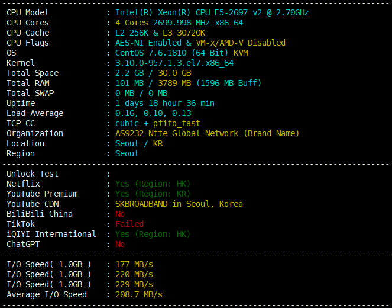Select the 'Total RAM' label
This screenshot has width=392, height=308.
pos(28,83)
